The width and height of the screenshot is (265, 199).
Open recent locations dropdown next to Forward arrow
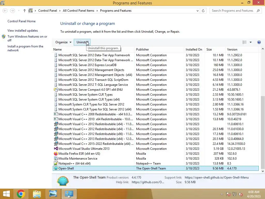(19, 11)
